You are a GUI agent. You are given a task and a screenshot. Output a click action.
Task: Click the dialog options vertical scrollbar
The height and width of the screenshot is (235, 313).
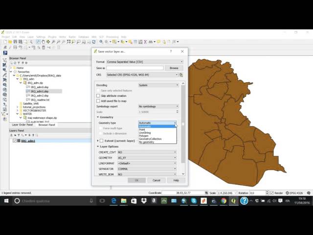(183, 124)
